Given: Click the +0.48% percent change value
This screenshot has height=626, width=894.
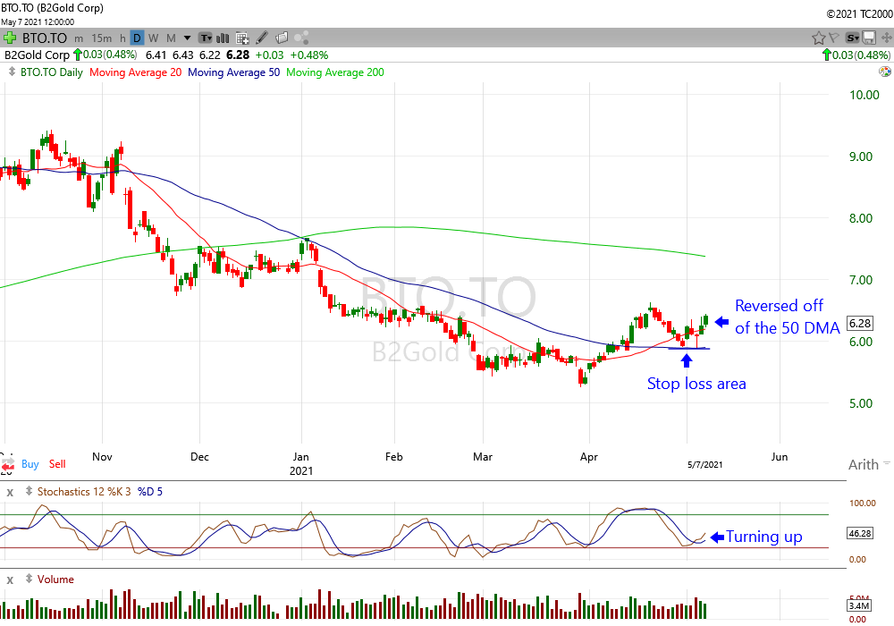Looking at the screenshot, I should point(309,55).
